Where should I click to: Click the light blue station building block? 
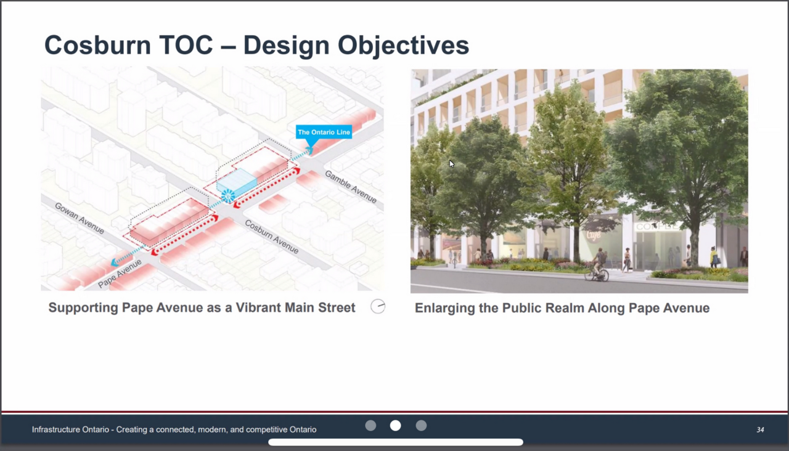click(x=237, y=180)
